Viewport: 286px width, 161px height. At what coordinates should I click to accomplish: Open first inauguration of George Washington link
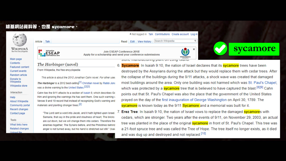[x=194, y=100]
